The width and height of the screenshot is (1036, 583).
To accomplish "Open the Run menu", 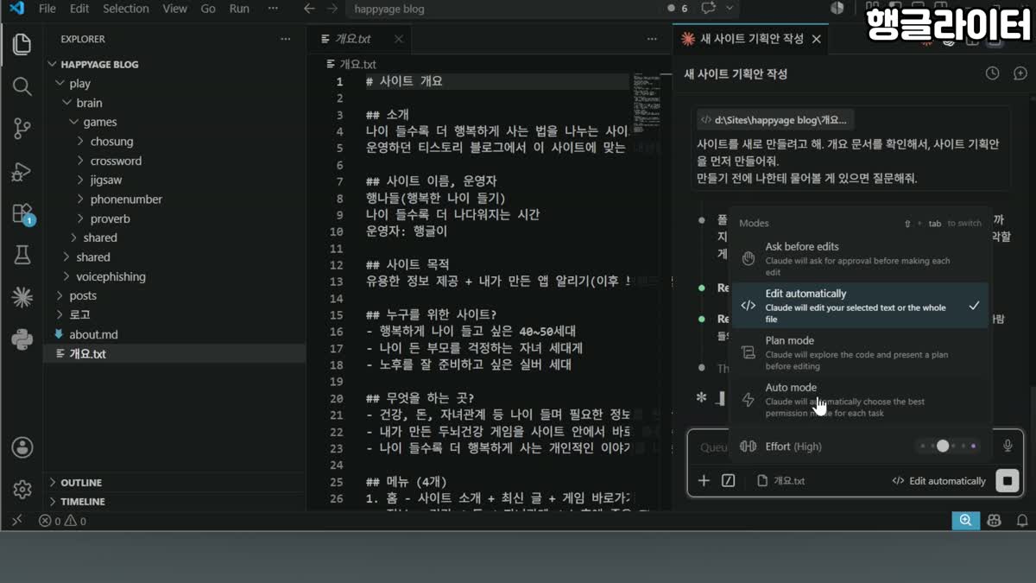I will (x=239, y=9).
